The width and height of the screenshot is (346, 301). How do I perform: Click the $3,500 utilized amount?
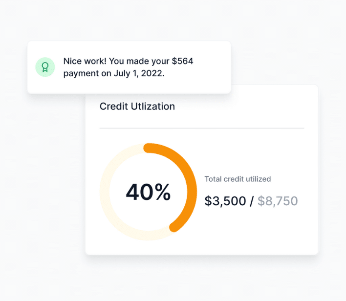[x=225, y=201]
